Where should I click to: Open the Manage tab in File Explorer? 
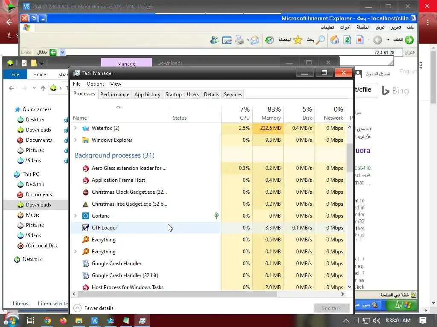pyautogui.click(x=126, y=64)
